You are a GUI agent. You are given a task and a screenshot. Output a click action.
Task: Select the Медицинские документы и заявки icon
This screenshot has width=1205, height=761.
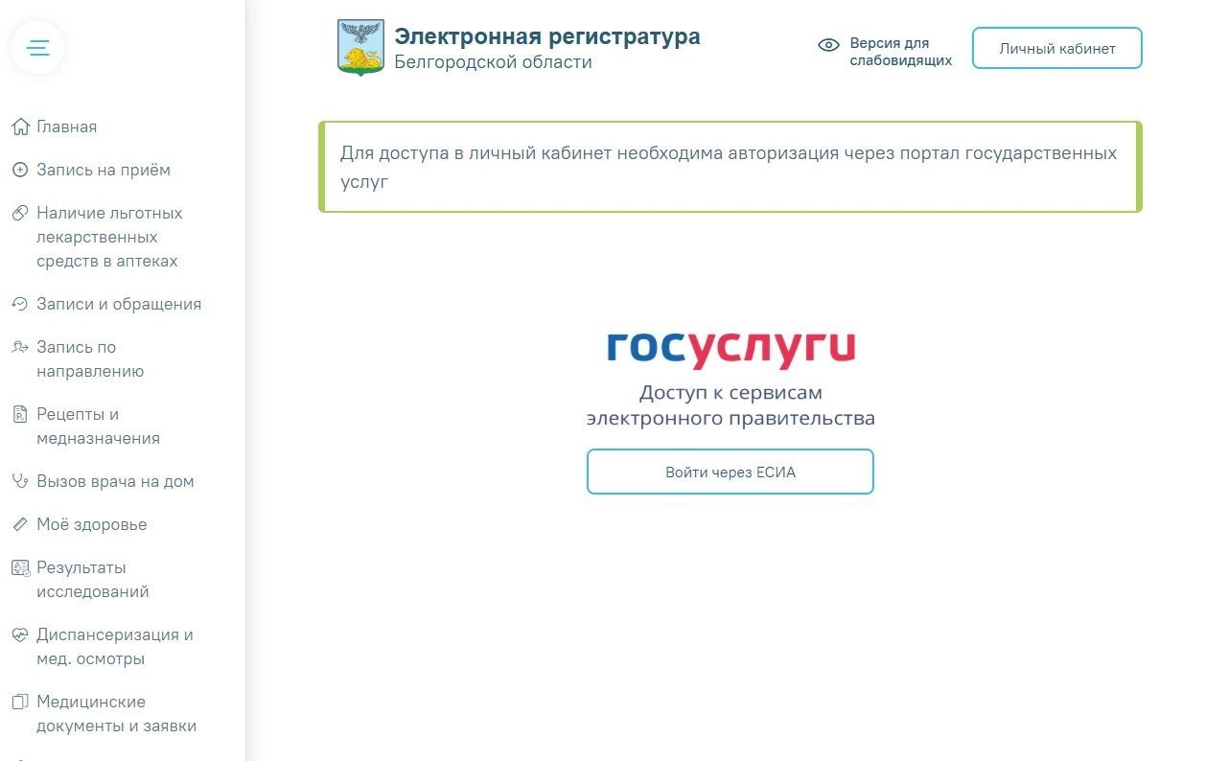pos(20,702)
